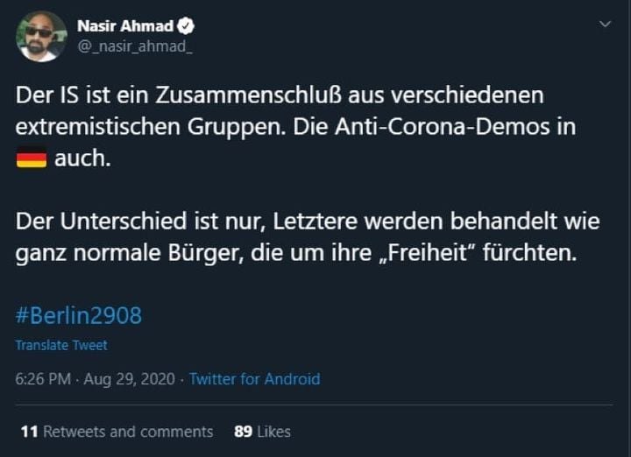Show the 89 Likes list
This screenshot has width=631, height=457.
click(262, 432)
